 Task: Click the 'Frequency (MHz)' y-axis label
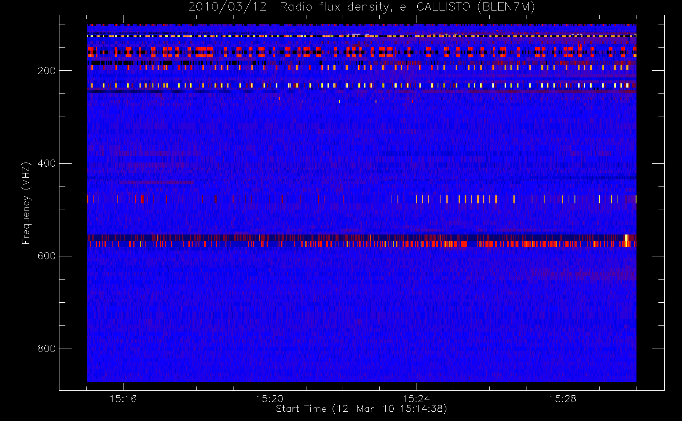(26, 203)
